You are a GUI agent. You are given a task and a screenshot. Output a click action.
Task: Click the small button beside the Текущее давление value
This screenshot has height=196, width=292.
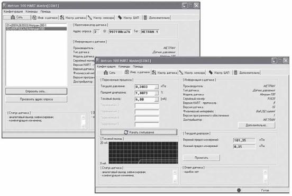(157, 87)
